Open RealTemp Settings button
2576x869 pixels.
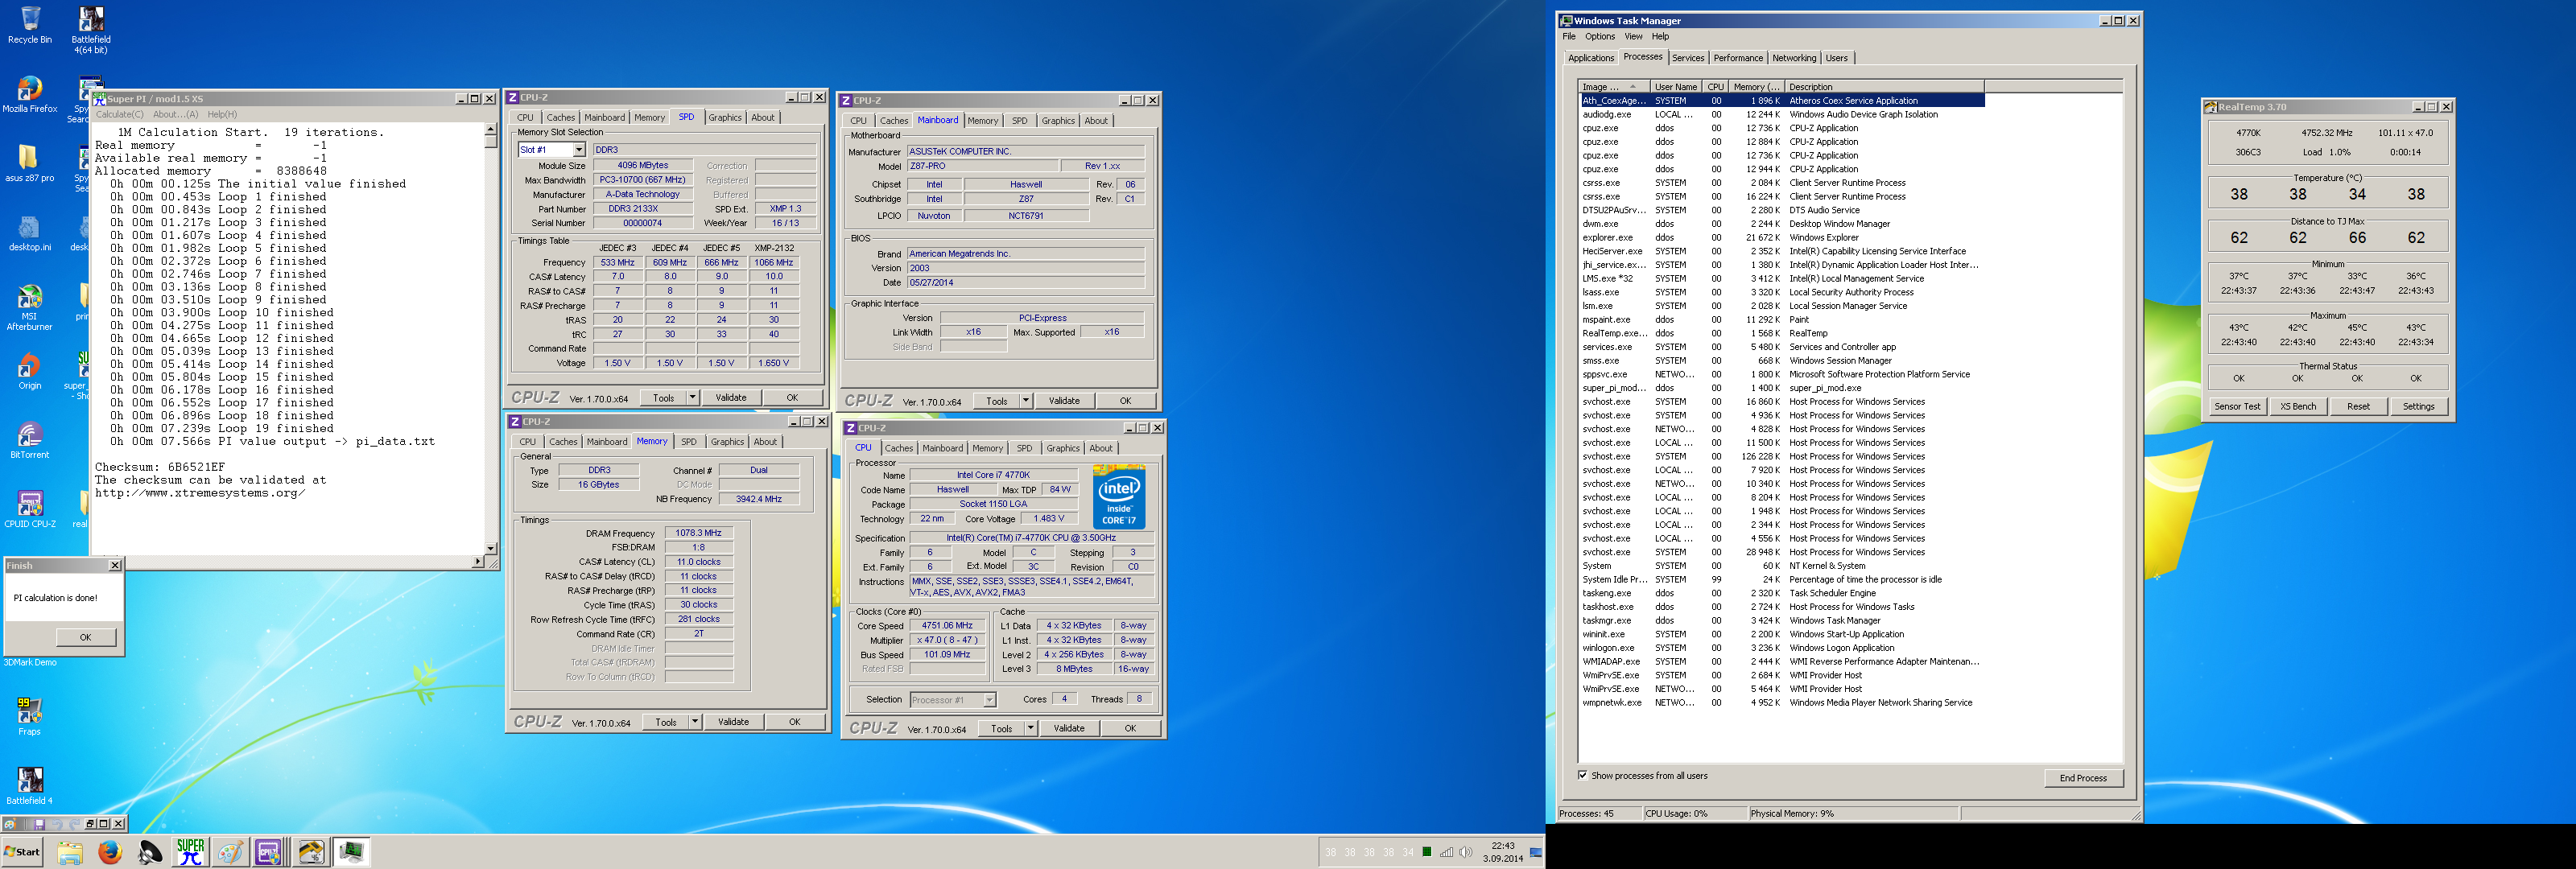click(2418, 407)
